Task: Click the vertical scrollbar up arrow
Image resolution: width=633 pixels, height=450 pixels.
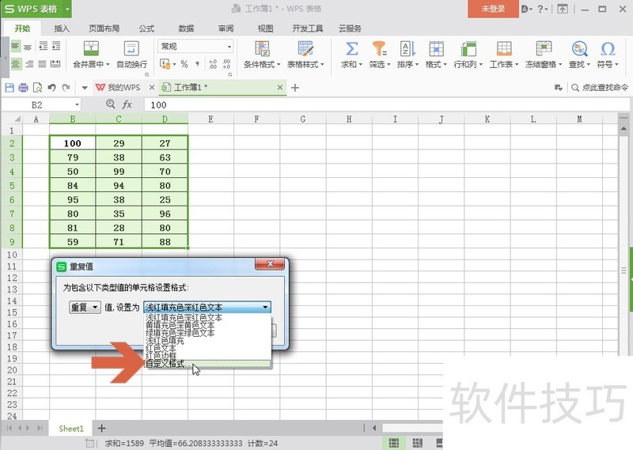Action: [x=624, y=128]
